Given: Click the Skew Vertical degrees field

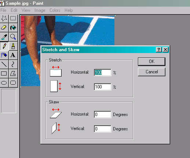Looking at the screenshot, I should (103, 129).
